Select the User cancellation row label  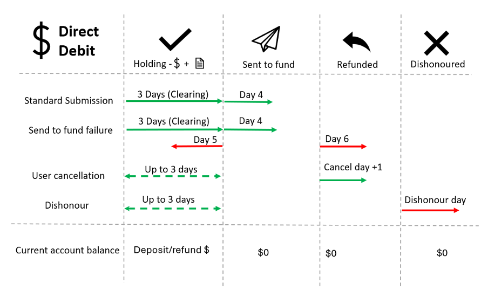68,176
